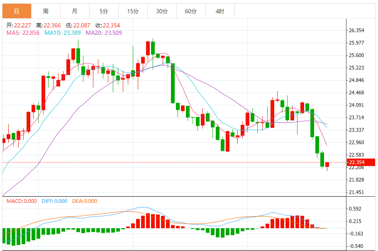Click the 22.583 price axis label
Image resolution: width=378 pixels, height=251 pixels.
(356, 155)
